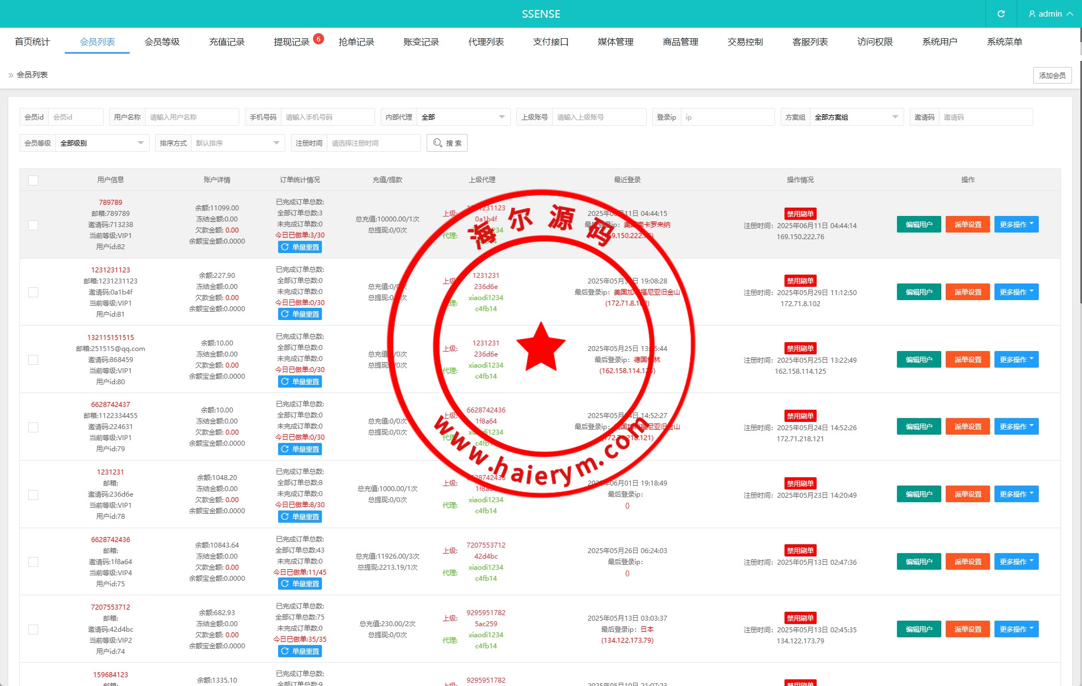Screen dimensions: 1082x686
Task: Open the 内部代理 dropdown
Action: 463,117
